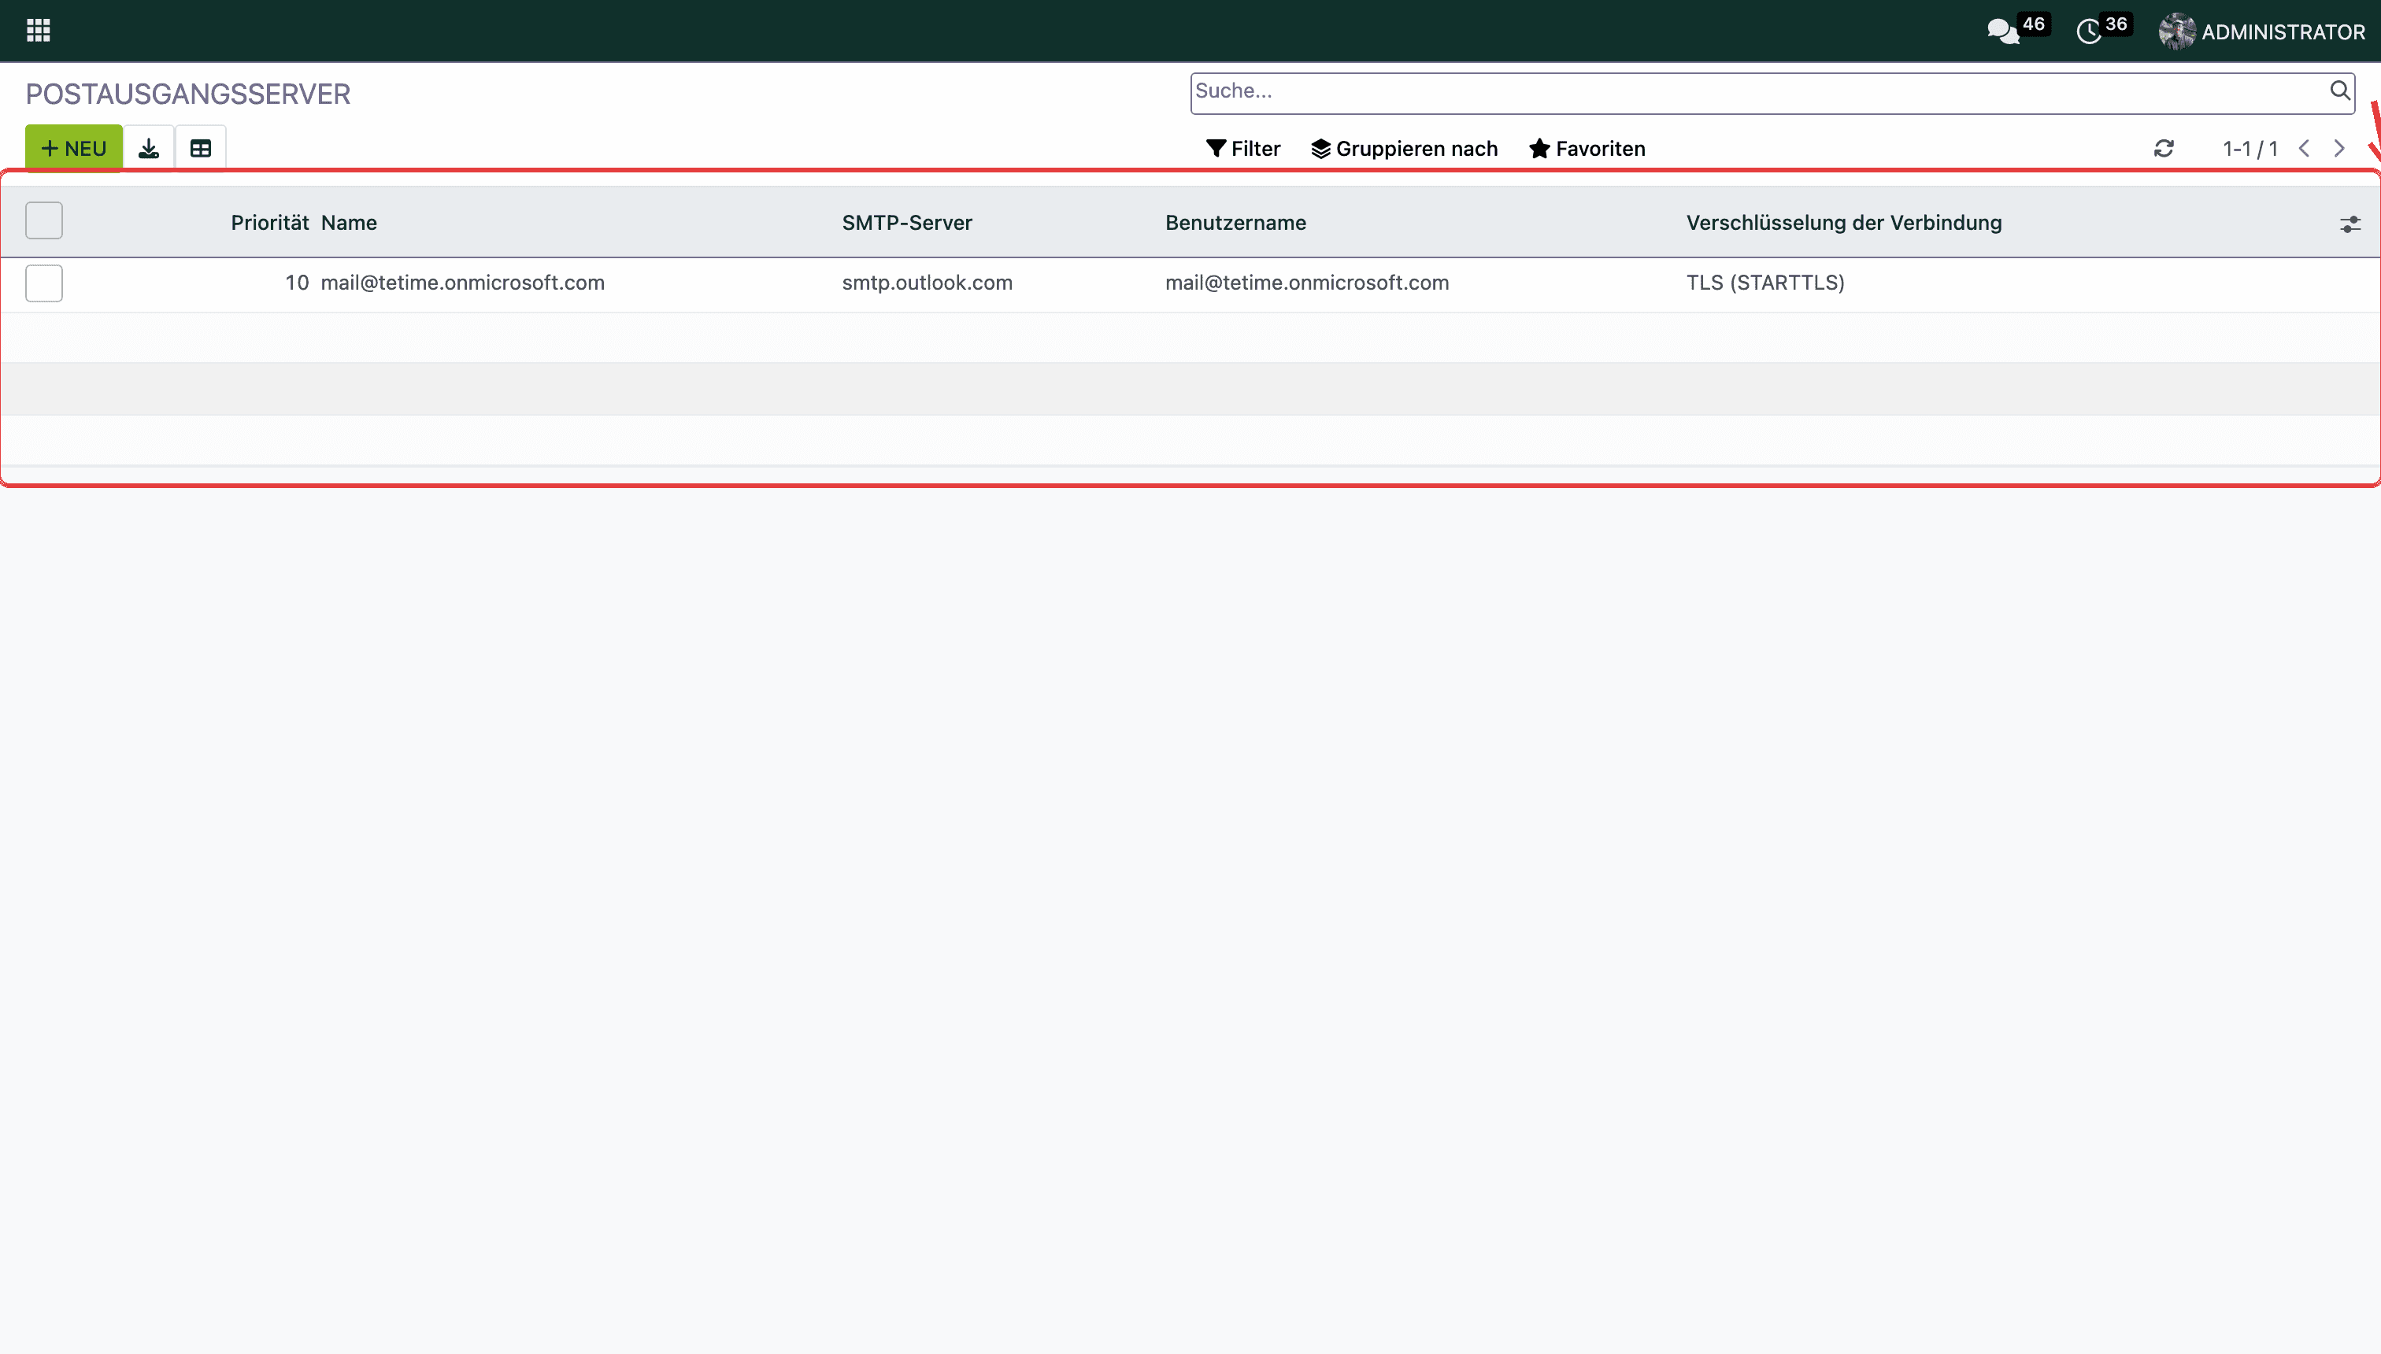This screenshot has width=2381, height=1354.
Task: Tick the mail@tetime.onmicrosoft.com row checkbox
Action: coord(44,283)
